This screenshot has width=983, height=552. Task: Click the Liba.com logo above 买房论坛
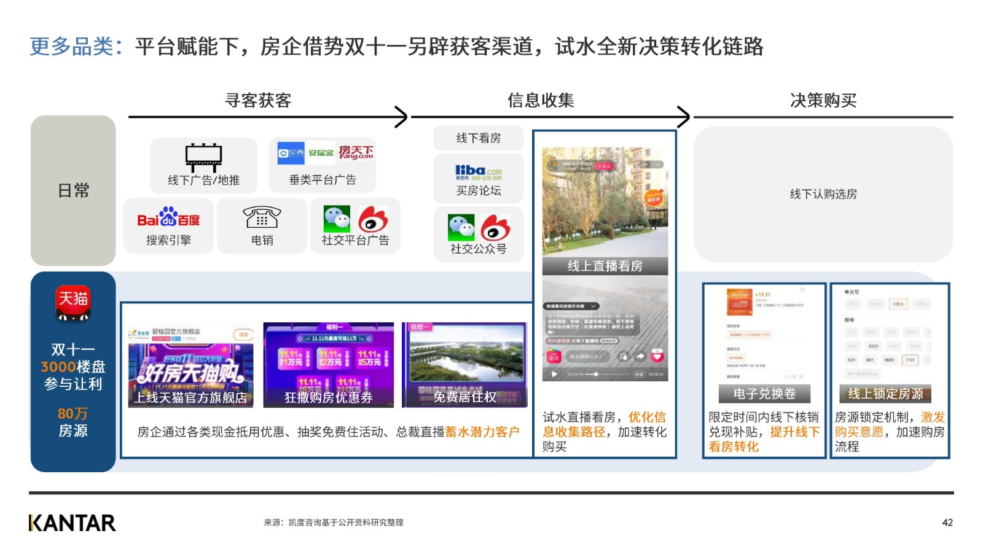479,172
